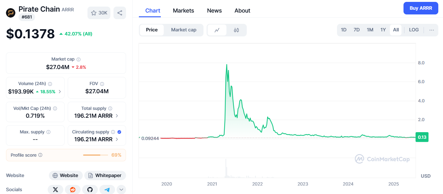
Task: Toggle chart to Price view
Action: tap(152, 30)
